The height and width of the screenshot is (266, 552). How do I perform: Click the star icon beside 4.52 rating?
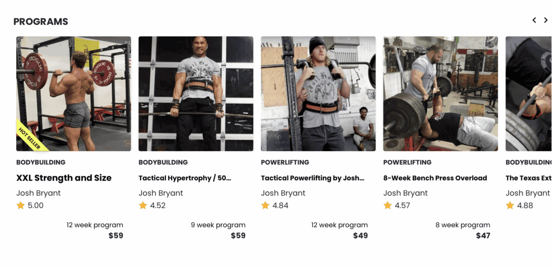tap(143, 206)
